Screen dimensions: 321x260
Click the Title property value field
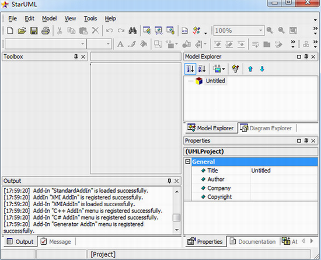284,171
